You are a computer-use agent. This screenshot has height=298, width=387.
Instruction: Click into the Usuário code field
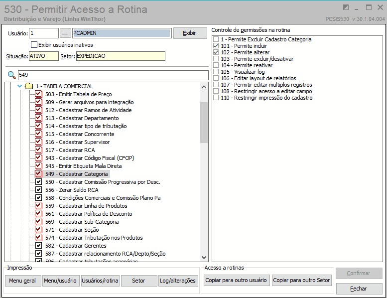(44, 33)
